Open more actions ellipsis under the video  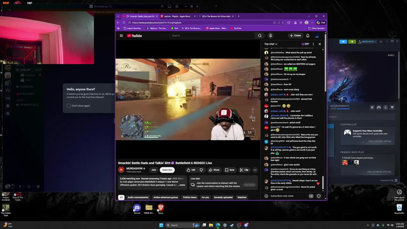pos(255,170)
